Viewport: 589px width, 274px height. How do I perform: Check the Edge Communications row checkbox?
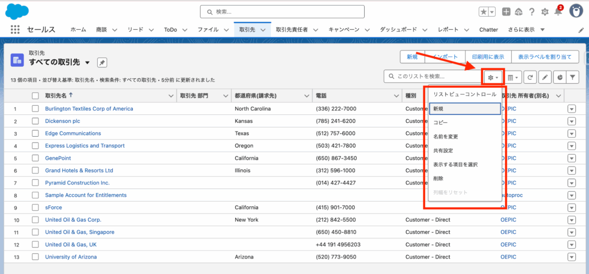coord(35,133)
